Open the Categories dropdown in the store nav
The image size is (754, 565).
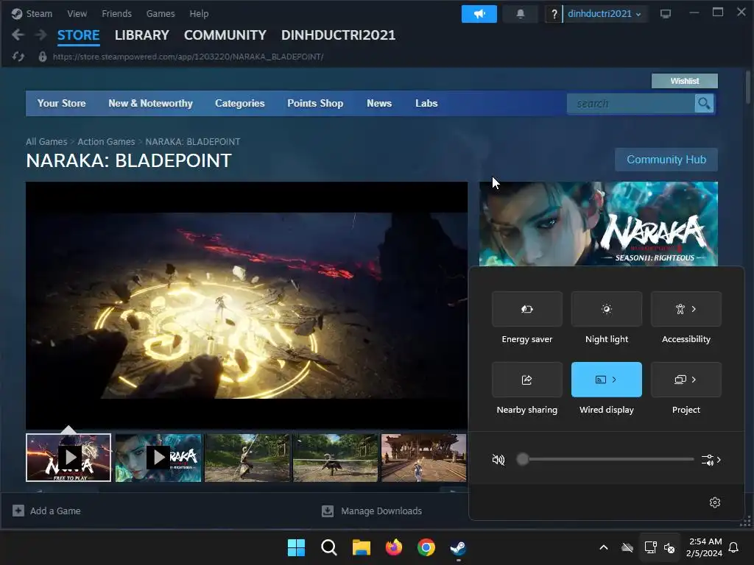click(240, 103)
